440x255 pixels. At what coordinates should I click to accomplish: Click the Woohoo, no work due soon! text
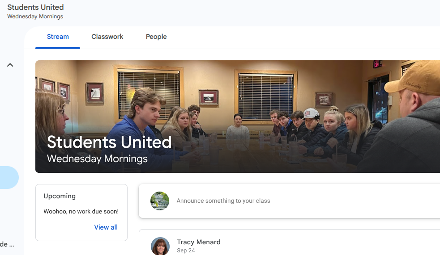click(x=81, y=211)
